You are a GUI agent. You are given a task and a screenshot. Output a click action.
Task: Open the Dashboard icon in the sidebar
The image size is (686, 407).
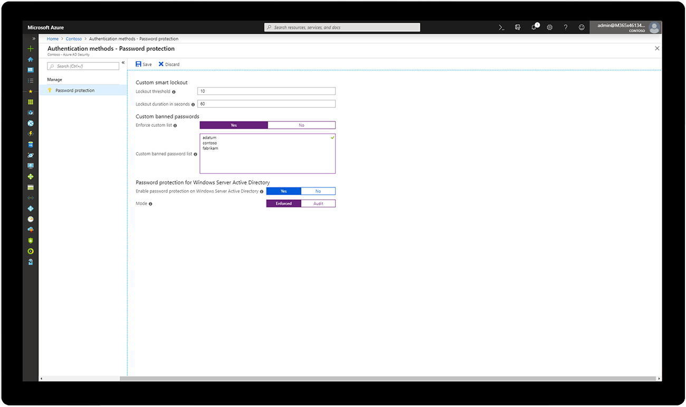30,69
